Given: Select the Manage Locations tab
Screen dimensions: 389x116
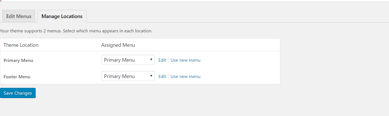Looking at the screenshot, I should point(62,16).
